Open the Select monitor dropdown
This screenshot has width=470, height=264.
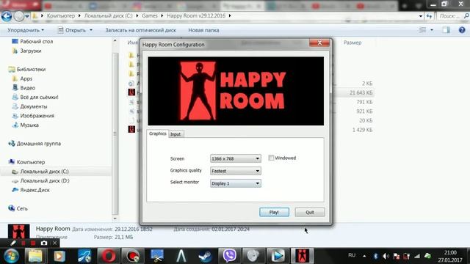coord(235,183)
